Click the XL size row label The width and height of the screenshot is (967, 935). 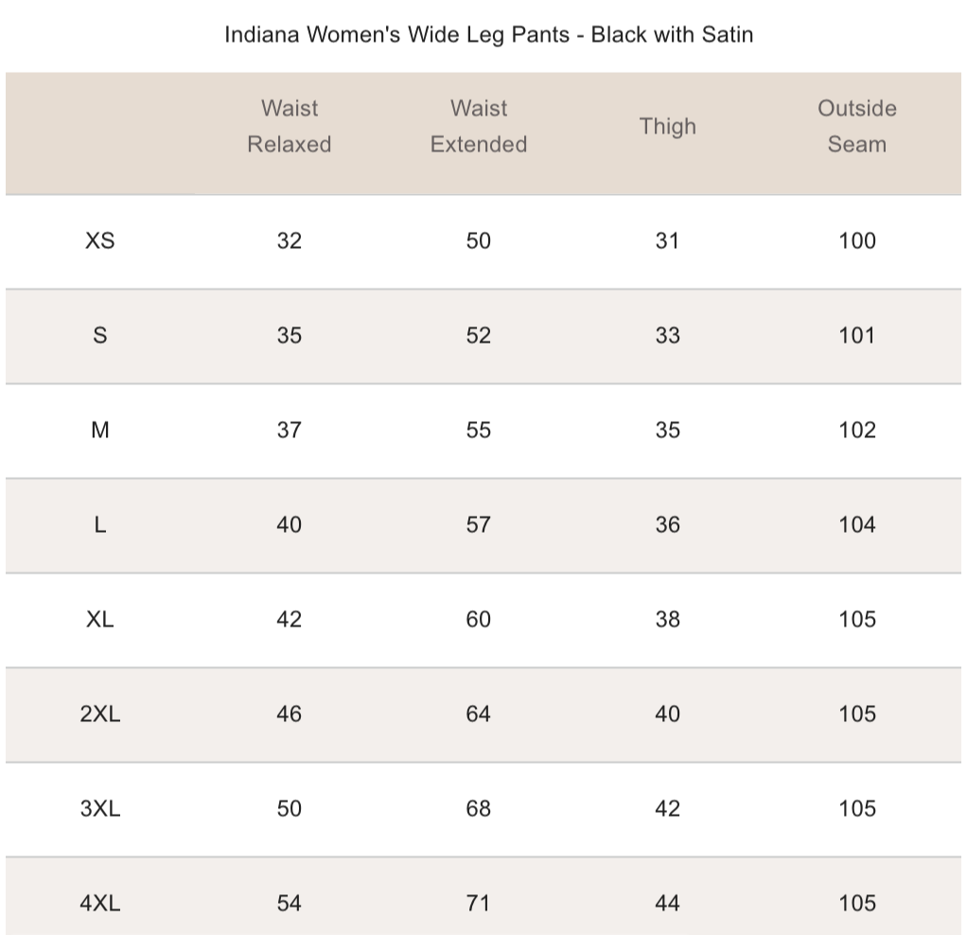(100, 619)
